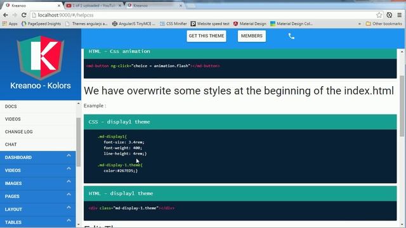Click the extension icon beside the star

pyautogui.click(x=389, y=15)
